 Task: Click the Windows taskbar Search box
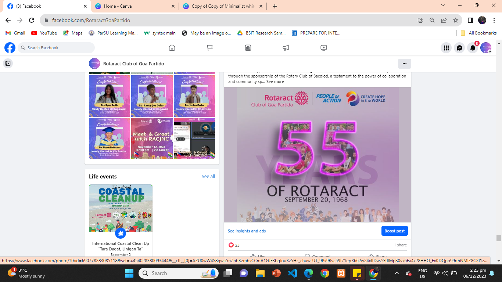pyautogui.click(x=179, y=273)
